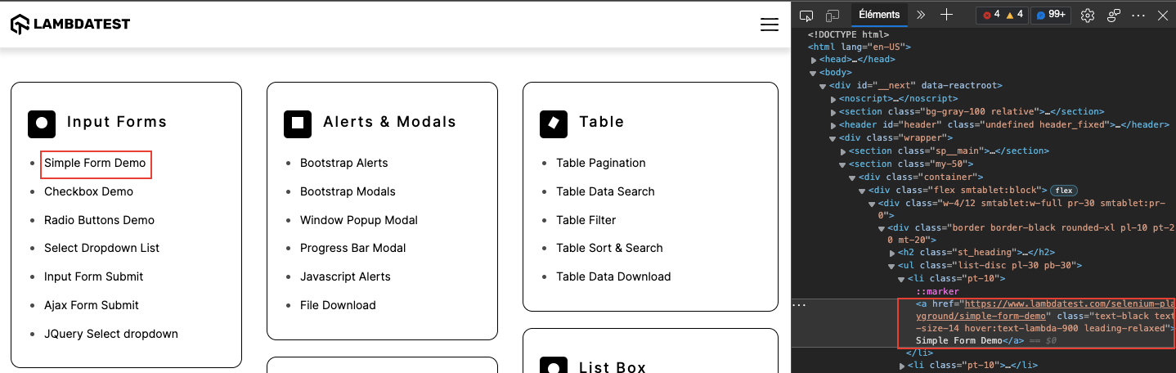Expand the head node
Screen dimensions: 1176x373
(x=814, y=60)
